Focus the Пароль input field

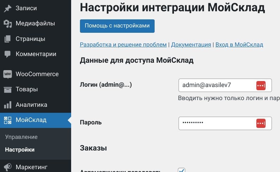pos(225,123)
